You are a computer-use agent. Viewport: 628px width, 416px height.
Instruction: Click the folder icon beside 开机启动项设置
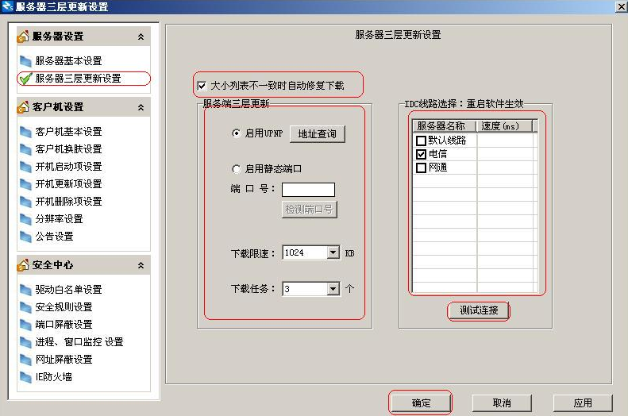pos(25,167)
